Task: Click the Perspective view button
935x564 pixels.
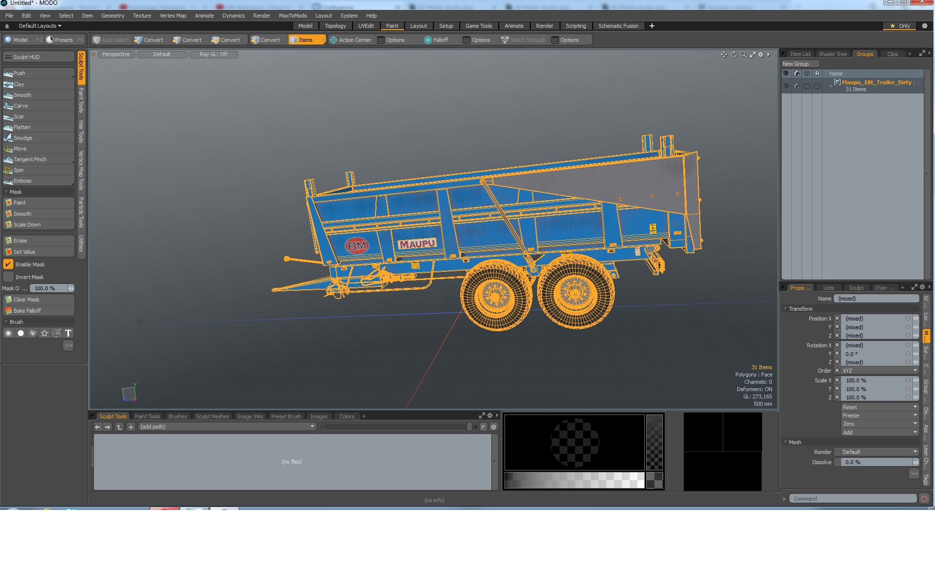Action: tap(116, 54)
